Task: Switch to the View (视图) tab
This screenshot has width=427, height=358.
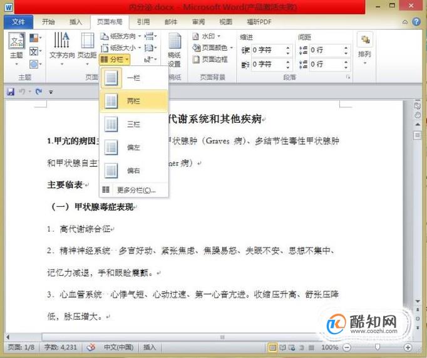Action: (x=226, y=22)
